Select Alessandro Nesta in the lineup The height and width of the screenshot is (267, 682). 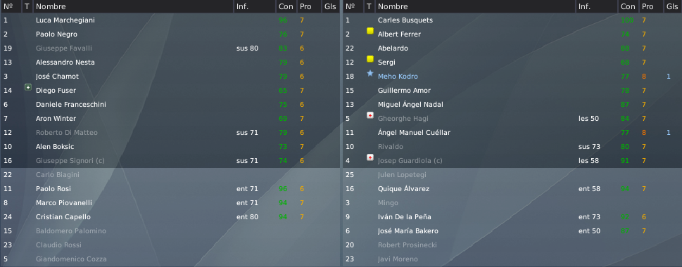click(x=65, y=62)
